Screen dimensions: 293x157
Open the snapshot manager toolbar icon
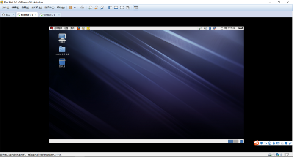[x=102, y=8]
